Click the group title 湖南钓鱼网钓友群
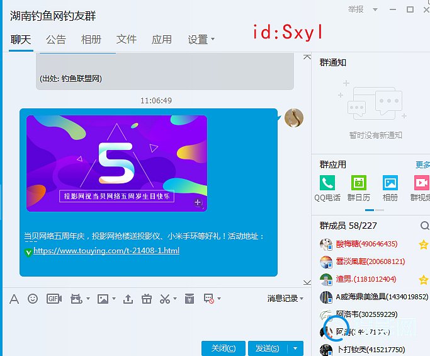The image size is (430, 356). (x=53, y=16)
